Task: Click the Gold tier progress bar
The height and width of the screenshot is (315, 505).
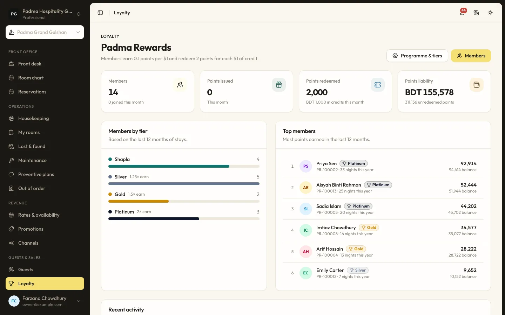Action: pyautogui.click(x=184, y=201)
